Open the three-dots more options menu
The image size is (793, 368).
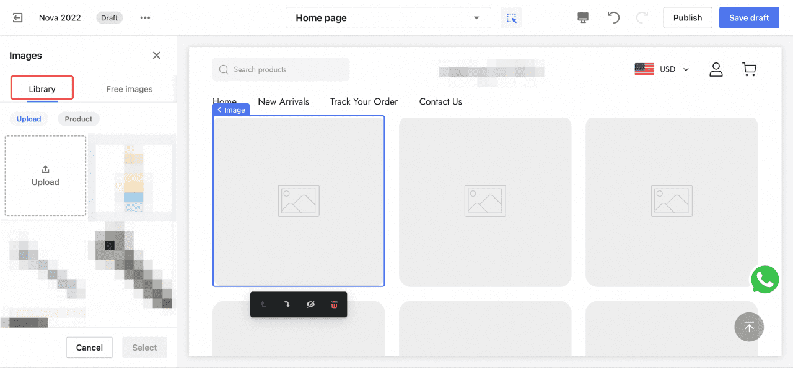coord(145,18)
